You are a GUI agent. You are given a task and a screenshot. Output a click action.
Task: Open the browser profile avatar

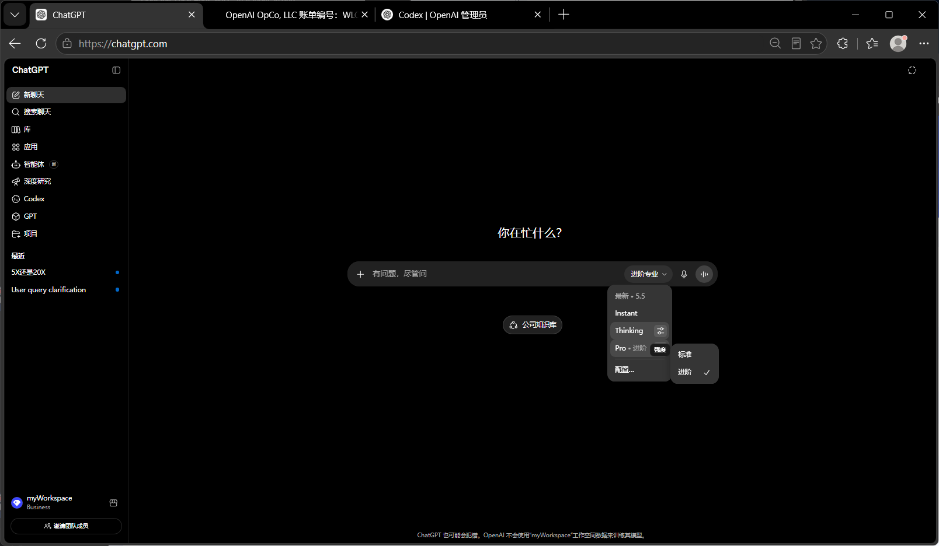[x=898, y=44]
